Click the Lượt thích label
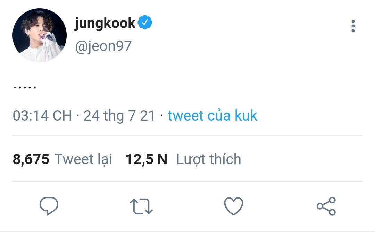The height and width of the screenshot is (238, 375). click(x=209, y=159)
